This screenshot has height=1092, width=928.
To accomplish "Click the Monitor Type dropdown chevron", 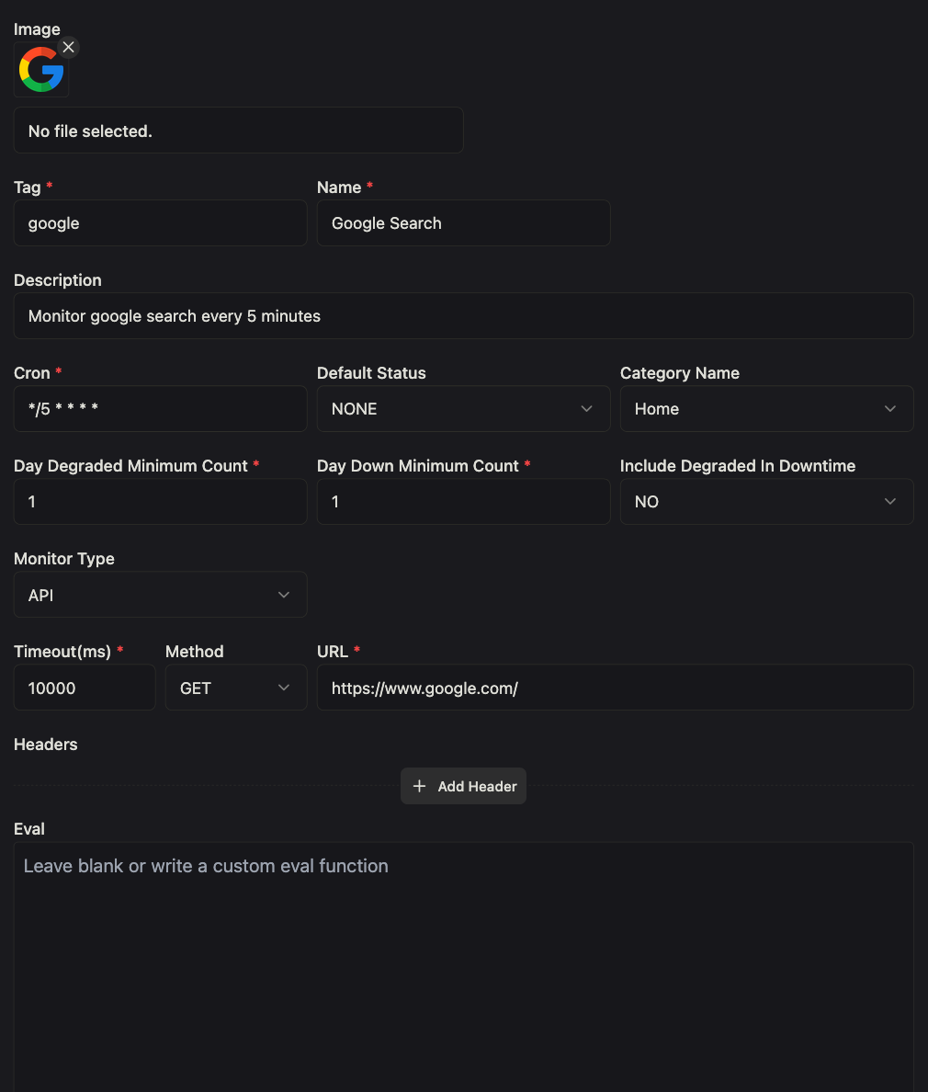I will pos(284,595).
